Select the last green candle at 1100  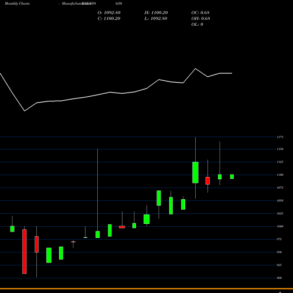(x=232, y=176)
